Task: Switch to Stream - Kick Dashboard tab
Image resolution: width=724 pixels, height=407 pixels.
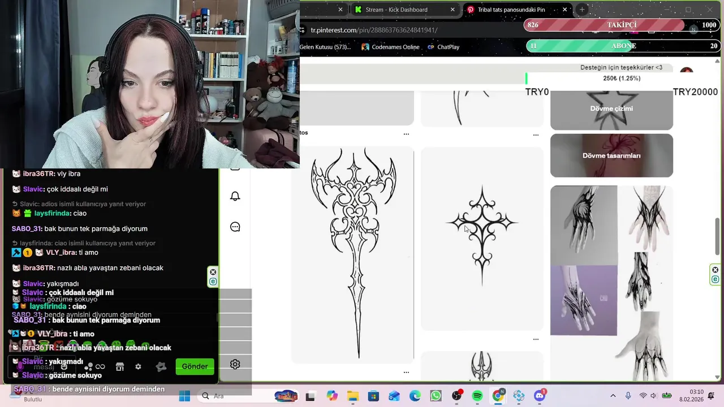Action: coord(396,10)
